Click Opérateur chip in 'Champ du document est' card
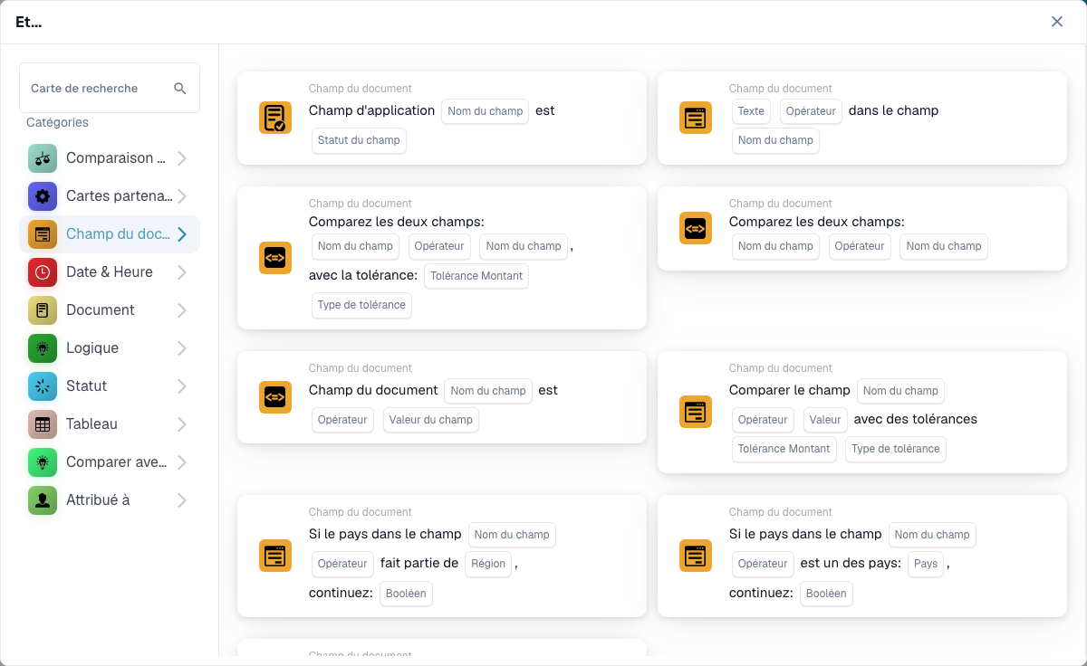The image size is (1087, 666). 342,420
